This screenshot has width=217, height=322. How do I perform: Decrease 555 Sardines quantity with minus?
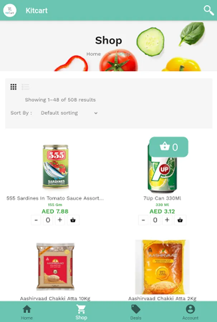(x=36, y=220)
